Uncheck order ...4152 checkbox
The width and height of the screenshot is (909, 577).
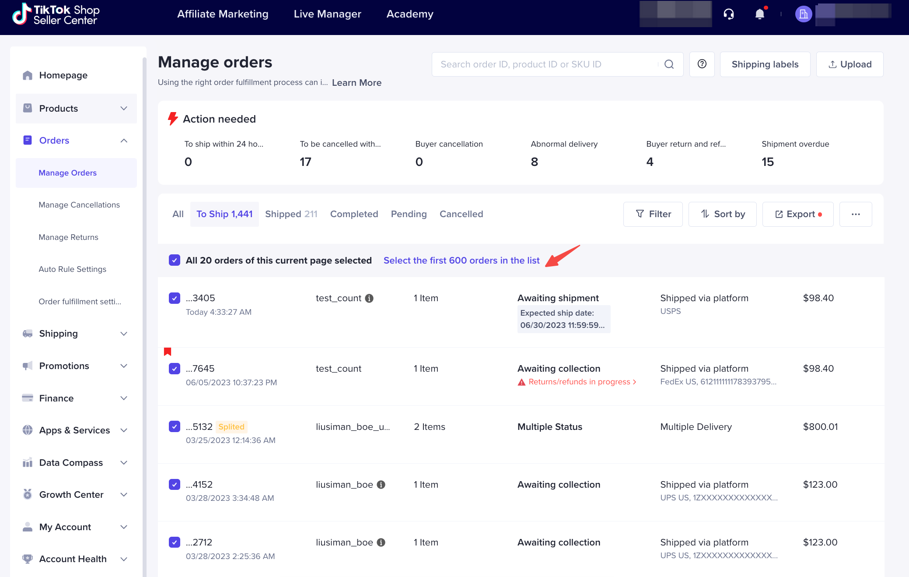tap(175, 485)
